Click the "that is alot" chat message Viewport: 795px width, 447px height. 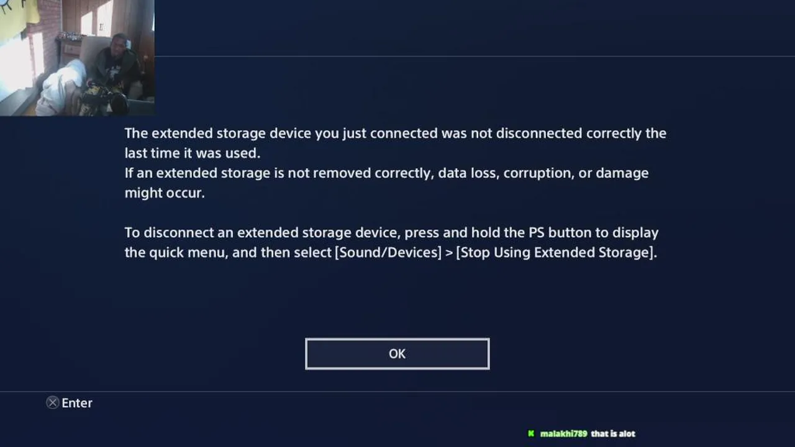[x=613, y=433]
